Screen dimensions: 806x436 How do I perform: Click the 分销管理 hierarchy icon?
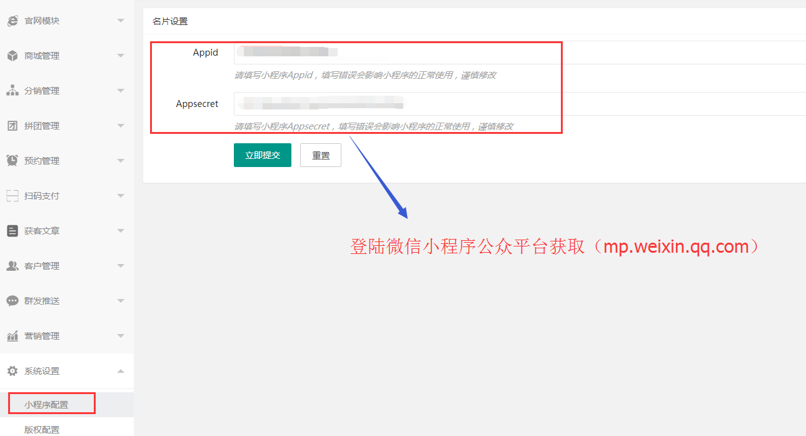point(12,91)
